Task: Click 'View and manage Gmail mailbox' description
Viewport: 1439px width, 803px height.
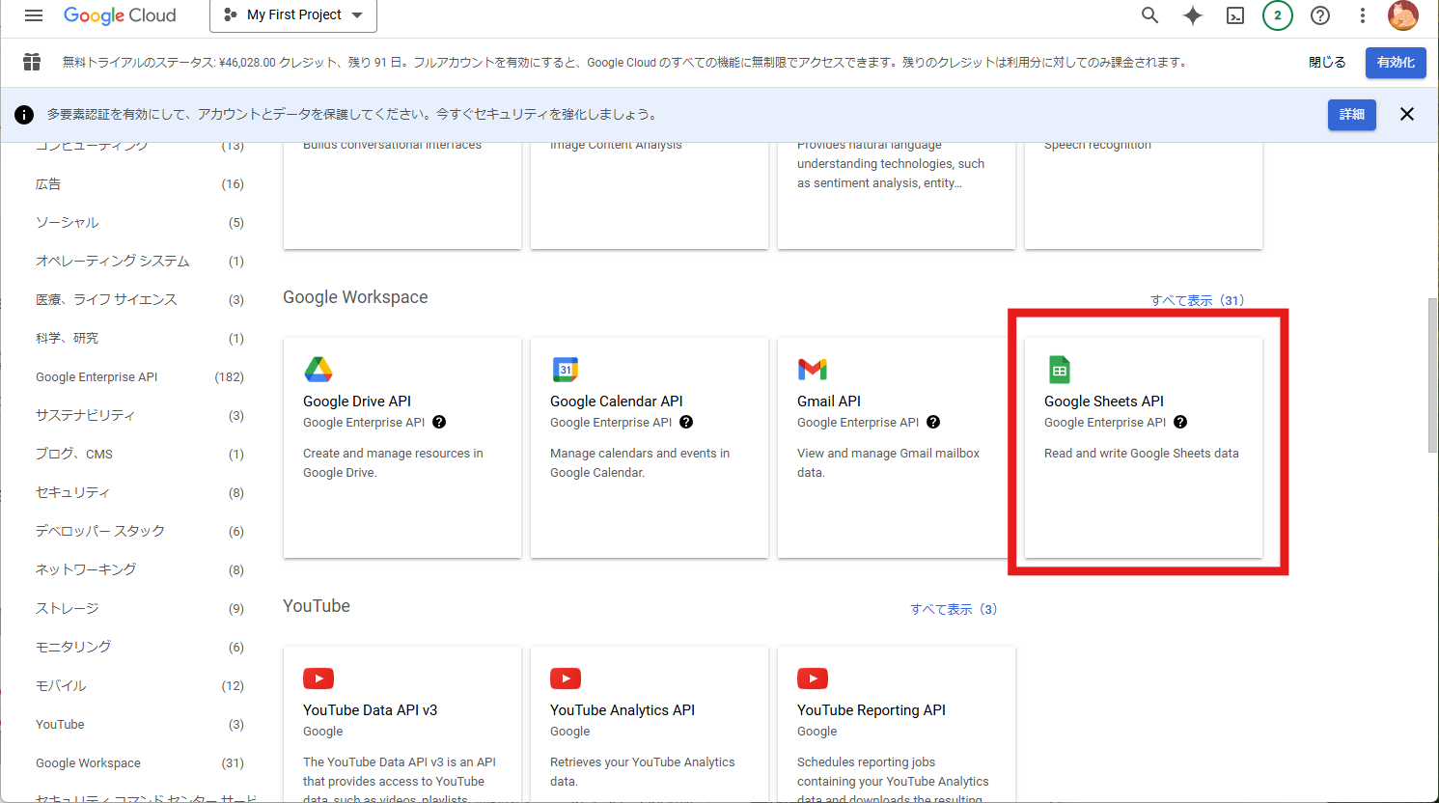Action: click(888, 463)
